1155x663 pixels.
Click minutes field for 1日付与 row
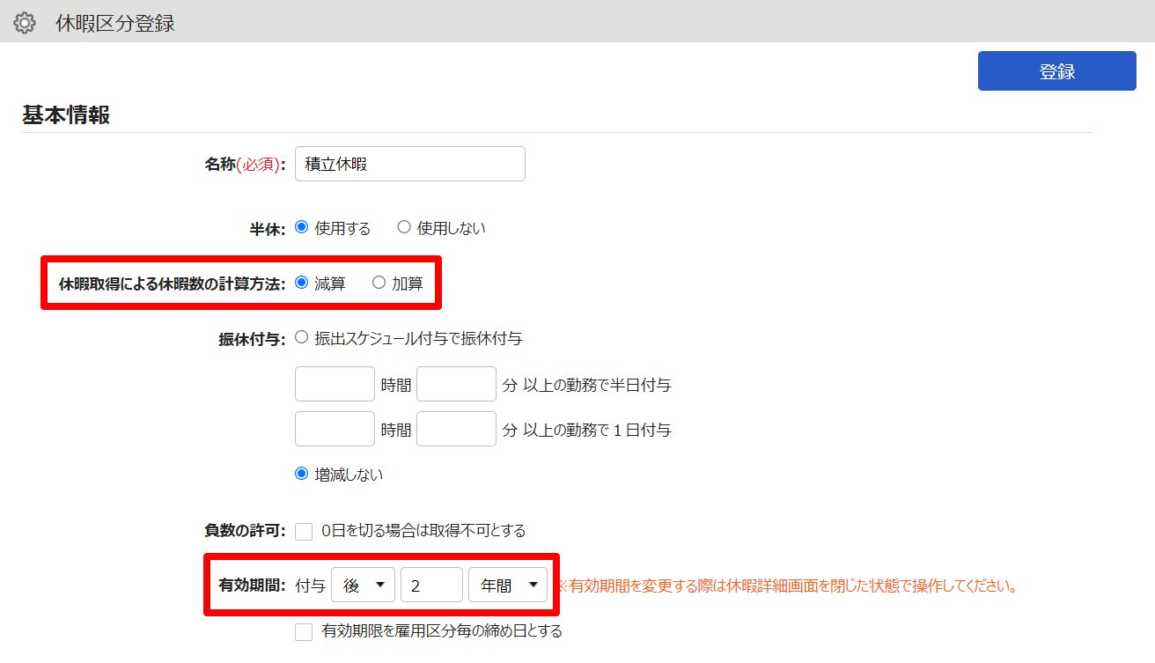[x=456, y=429]
